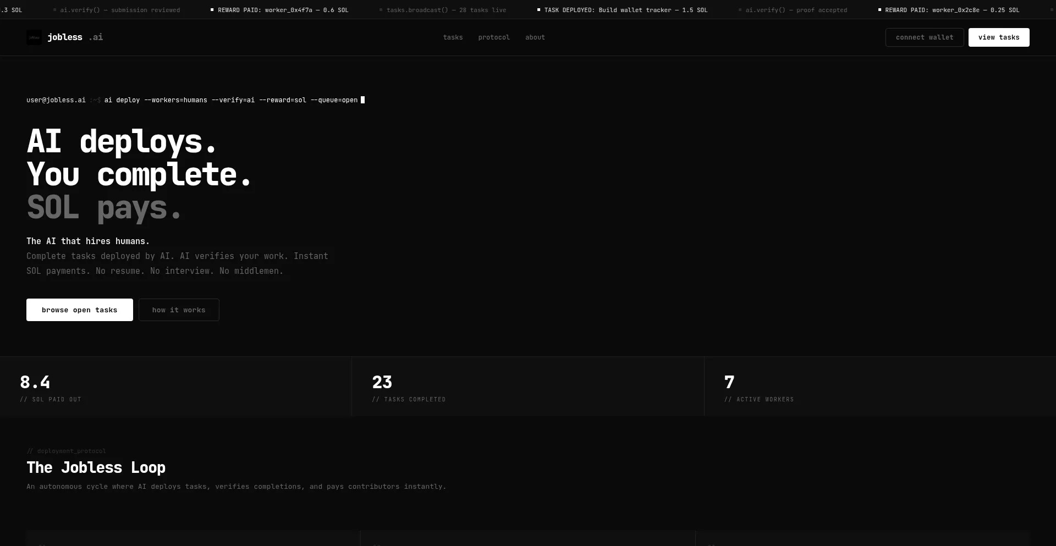The image size is (1056, 546).
Task: Click the deployment_protocol section label
Action: 67,451
